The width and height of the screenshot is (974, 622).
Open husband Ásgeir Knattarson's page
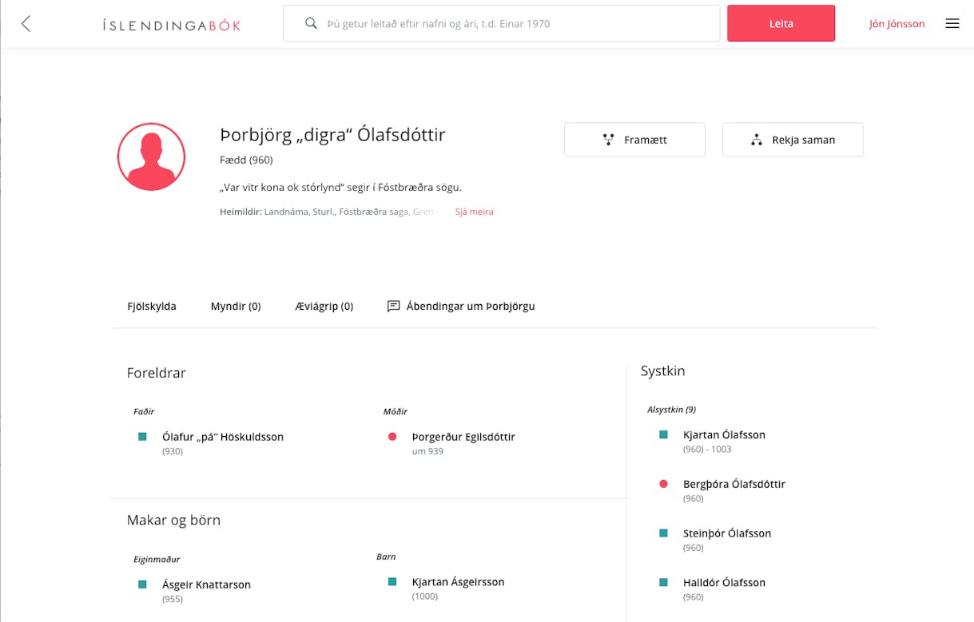(x=206, y=584)
